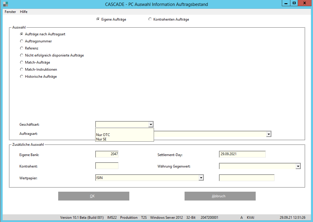Open the Hilfe menu

coord(24,12)
